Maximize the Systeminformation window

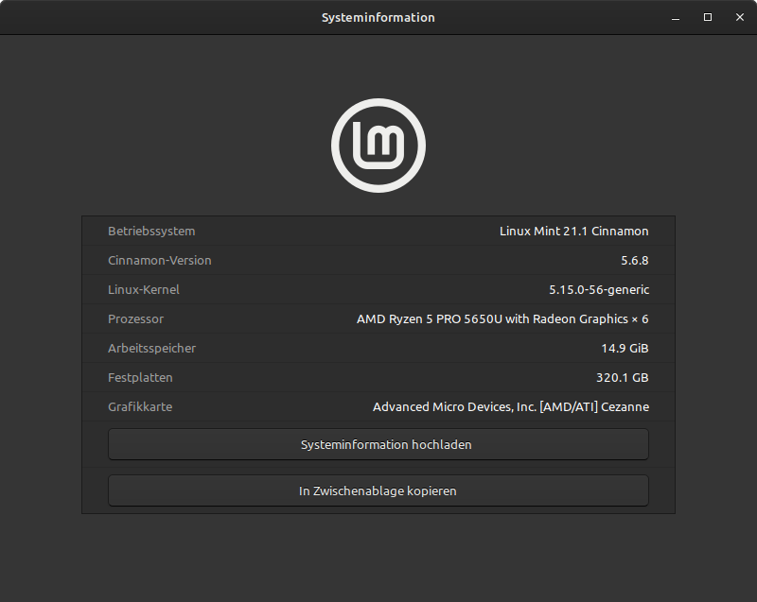click(707, 17)
